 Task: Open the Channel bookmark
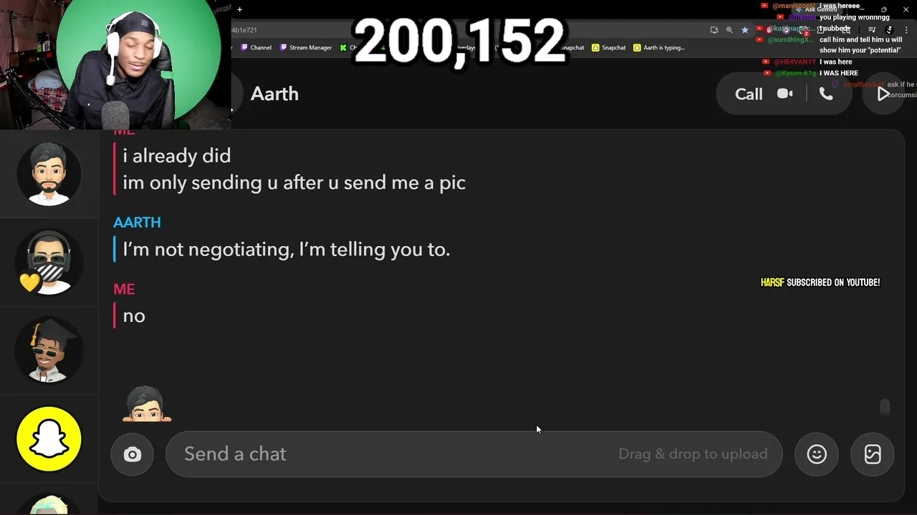click(x=256, y=48)
